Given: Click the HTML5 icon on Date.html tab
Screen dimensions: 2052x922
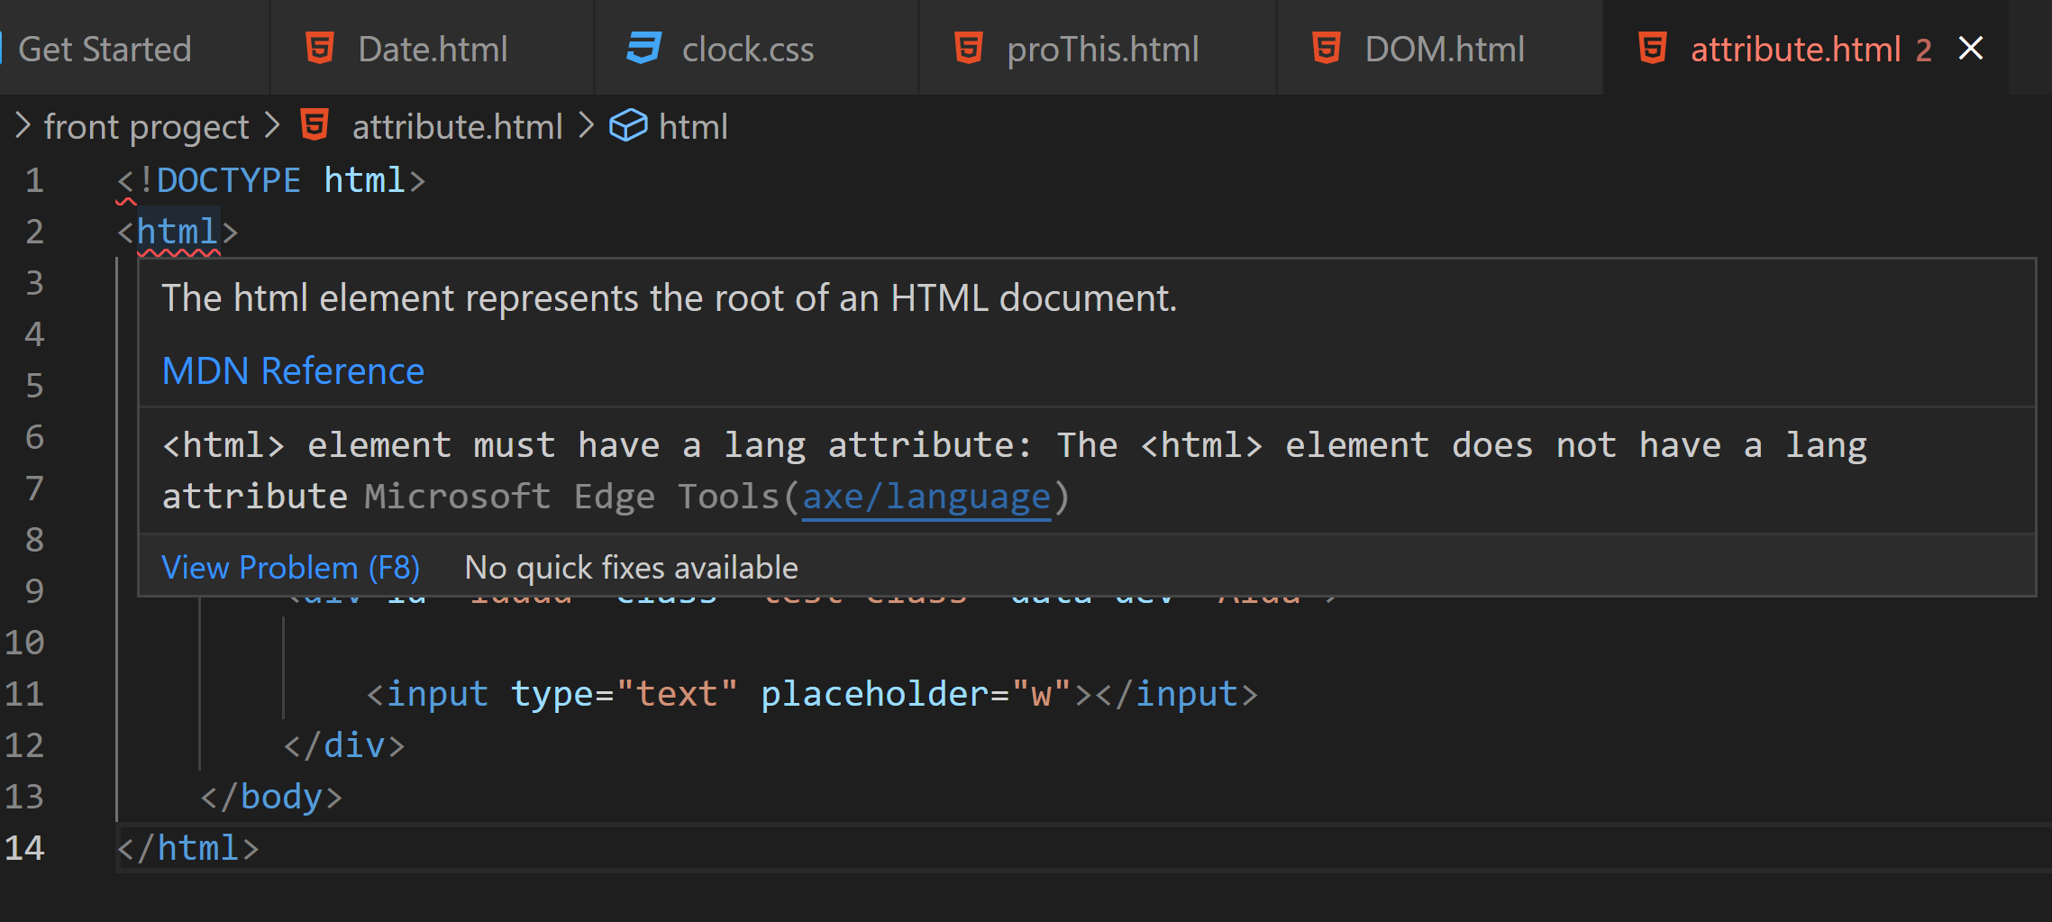Looking at the screenshot, I should 320,48.
